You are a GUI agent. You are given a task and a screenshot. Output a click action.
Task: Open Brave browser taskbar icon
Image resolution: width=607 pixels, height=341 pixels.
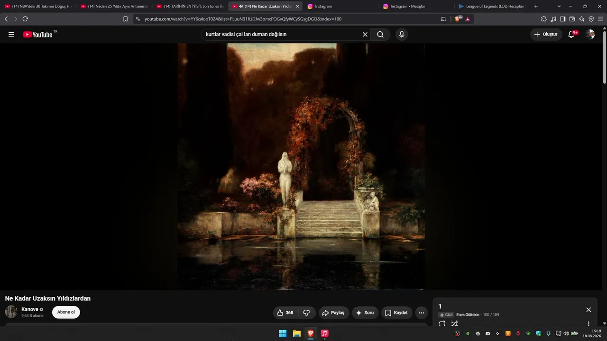311,333
